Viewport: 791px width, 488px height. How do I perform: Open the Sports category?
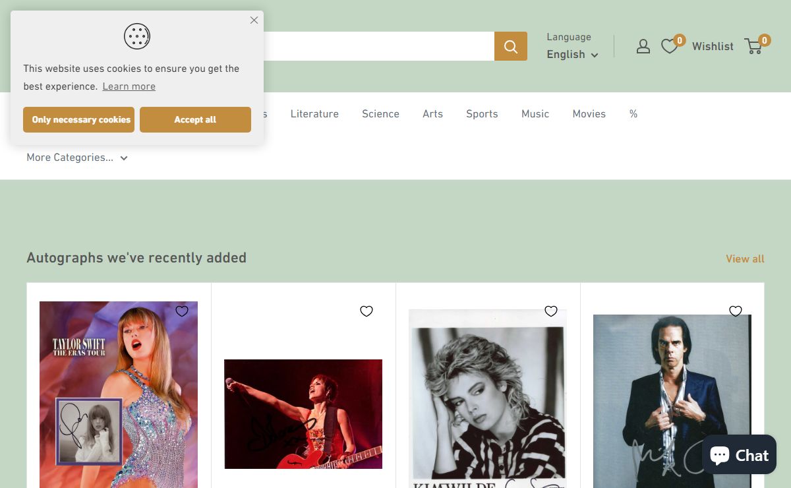(x=482, y=114)
